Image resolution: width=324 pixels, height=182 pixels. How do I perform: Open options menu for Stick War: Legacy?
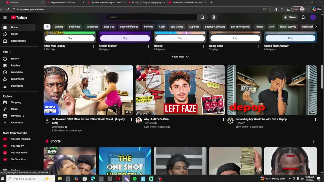pyautogui.click(x=93, y=47)
